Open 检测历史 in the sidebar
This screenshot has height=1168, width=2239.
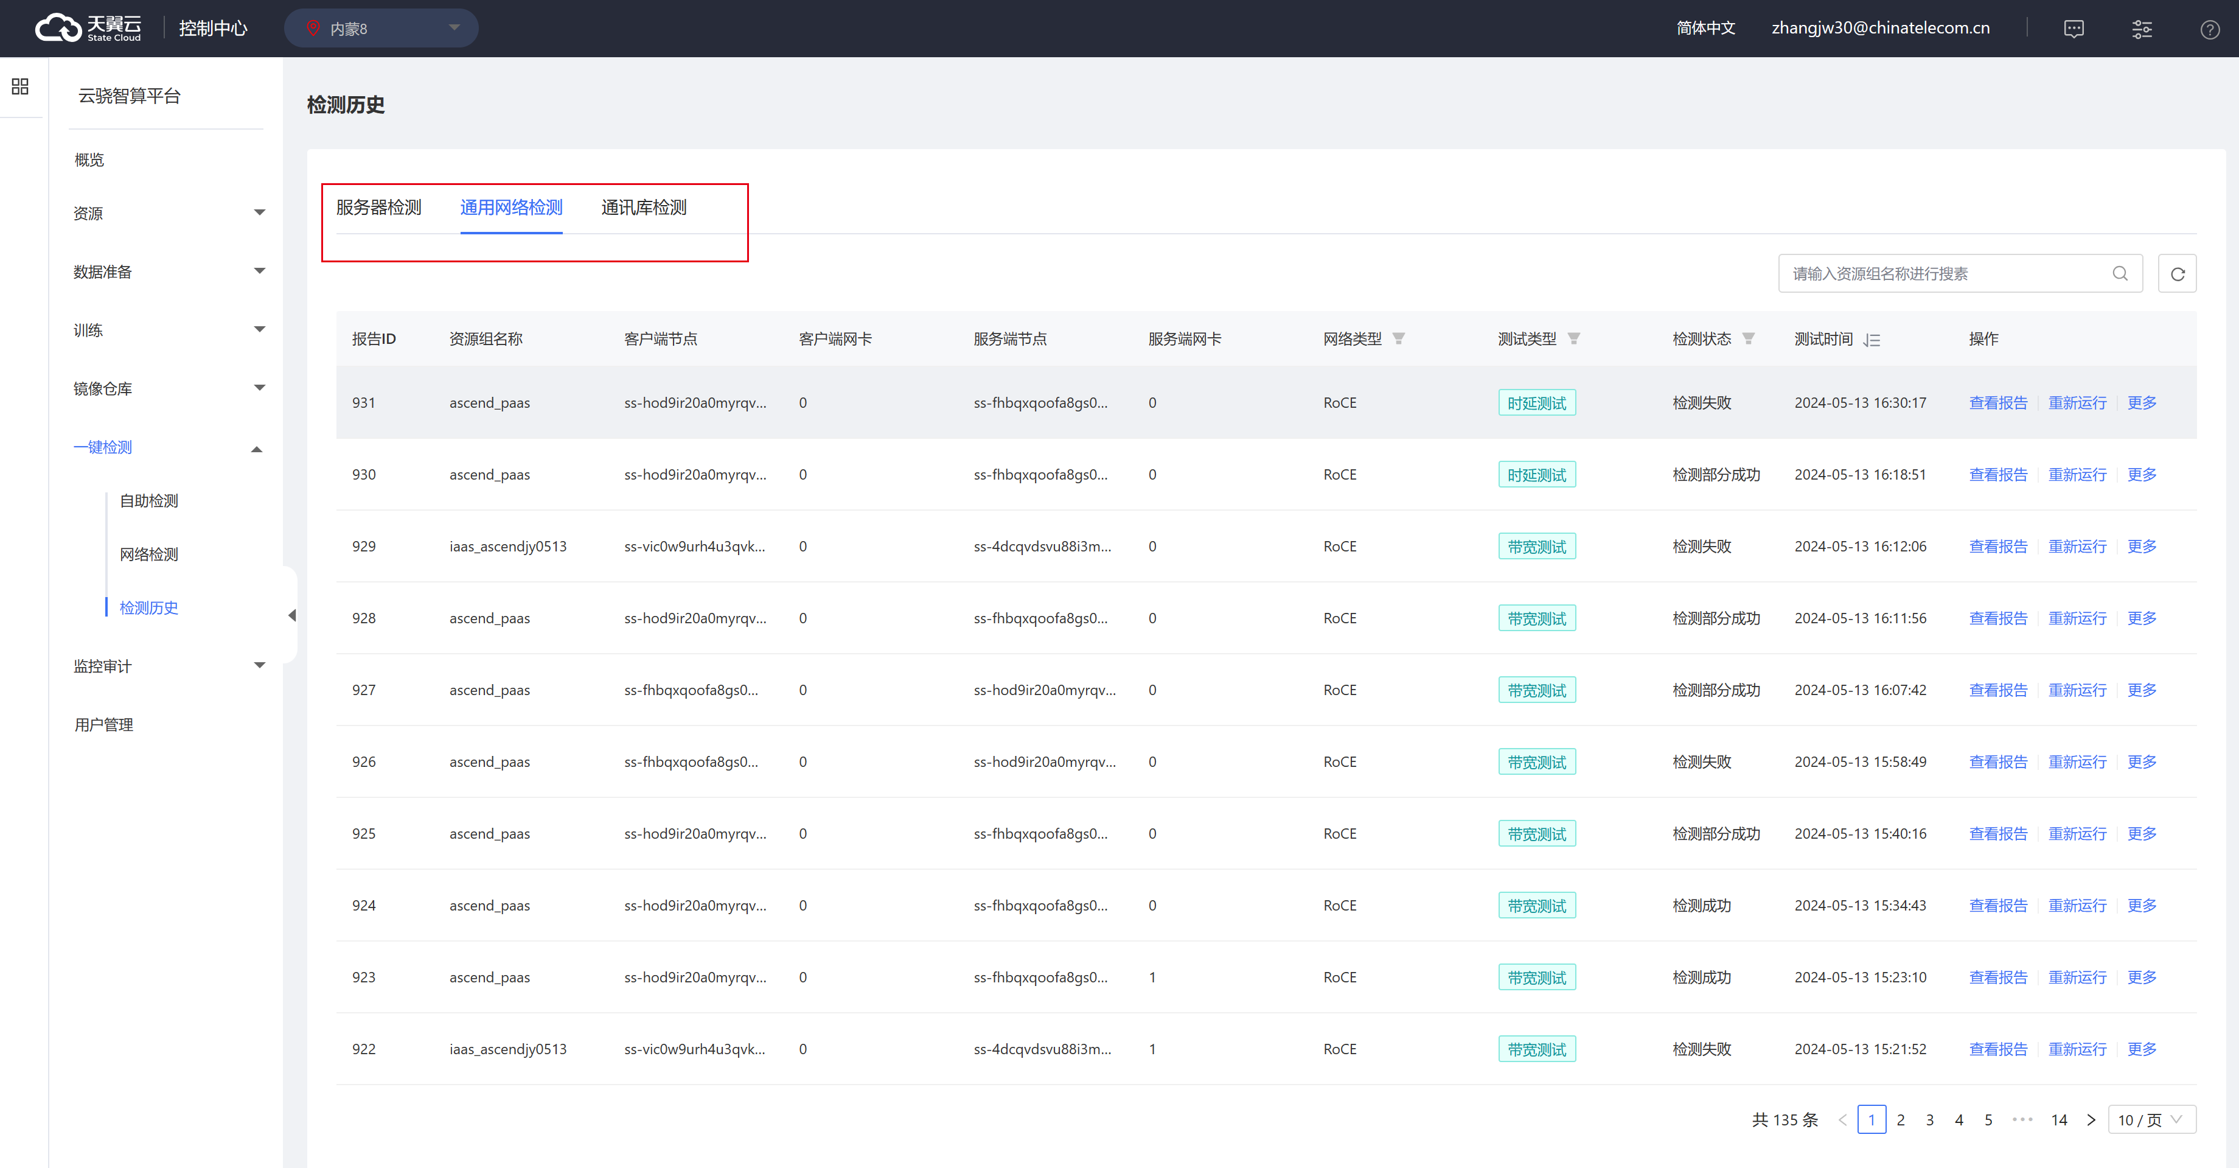[148, 607]
